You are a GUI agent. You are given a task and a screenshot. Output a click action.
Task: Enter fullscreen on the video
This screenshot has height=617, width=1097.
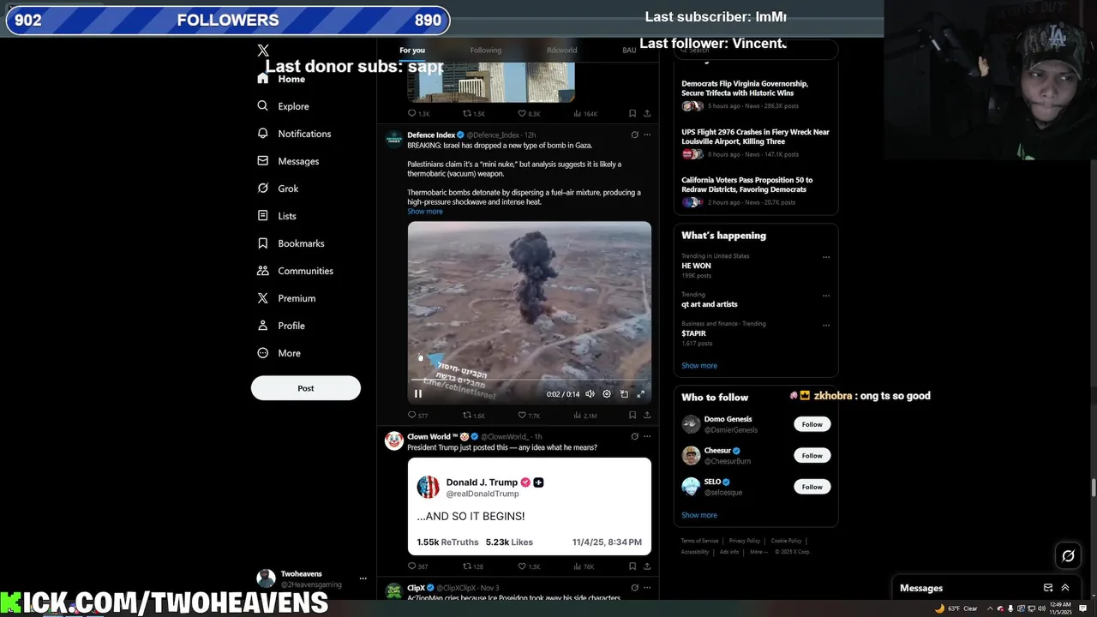point(640,394)
